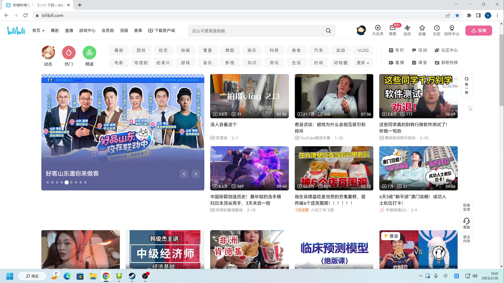Refresh recommendations with 换一换 button
The width and height of the screenshot is (504, 283).
coord(466,85)
